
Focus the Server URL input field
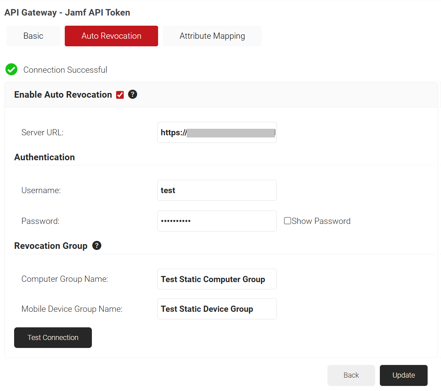[x=217, y=132]
